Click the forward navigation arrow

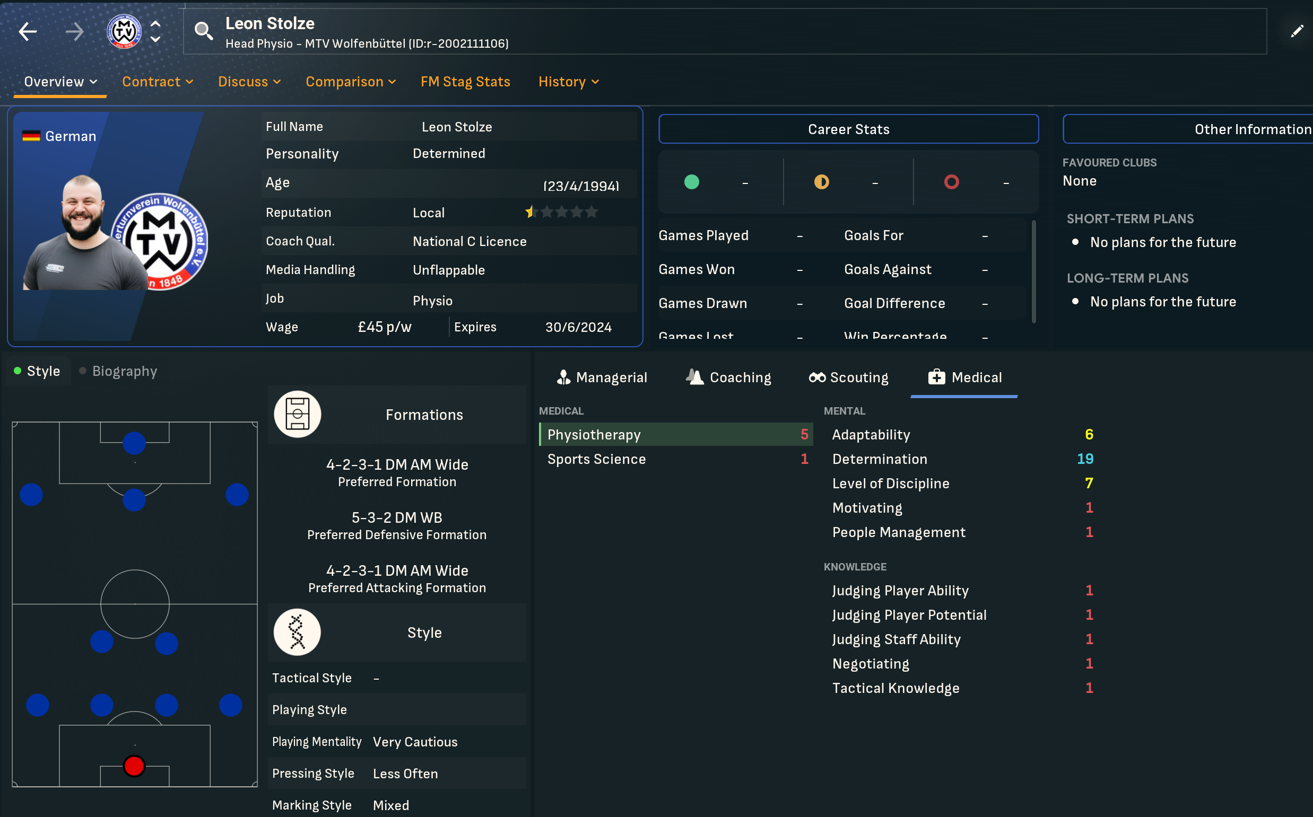[x=75, y=32]
